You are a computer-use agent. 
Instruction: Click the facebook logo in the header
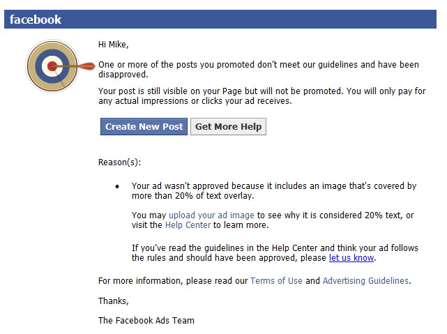[x=36, y=20]
